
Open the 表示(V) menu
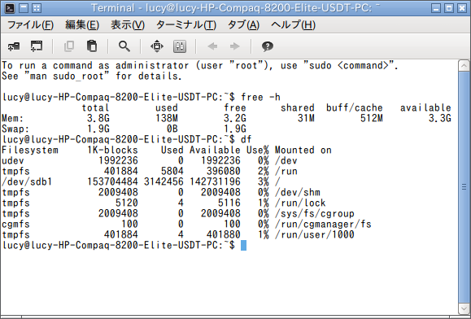point(128,25)
